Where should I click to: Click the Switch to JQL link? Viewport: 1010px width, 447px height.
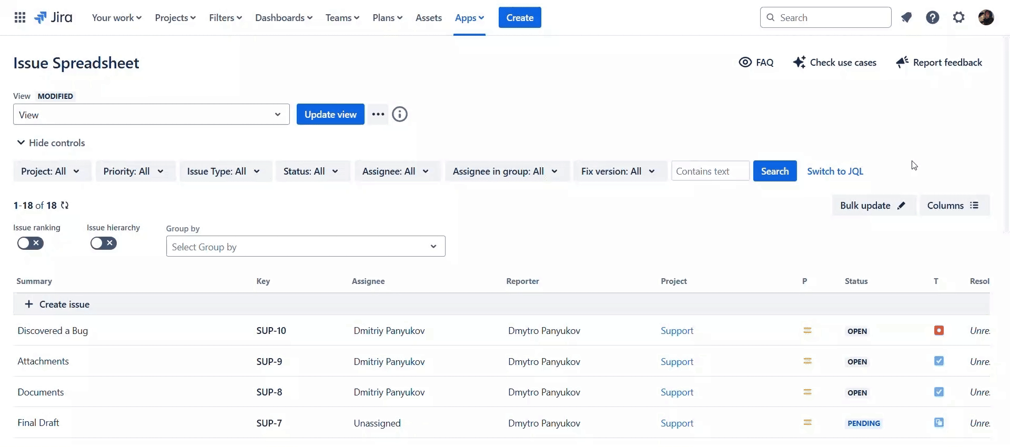[835, 171]
